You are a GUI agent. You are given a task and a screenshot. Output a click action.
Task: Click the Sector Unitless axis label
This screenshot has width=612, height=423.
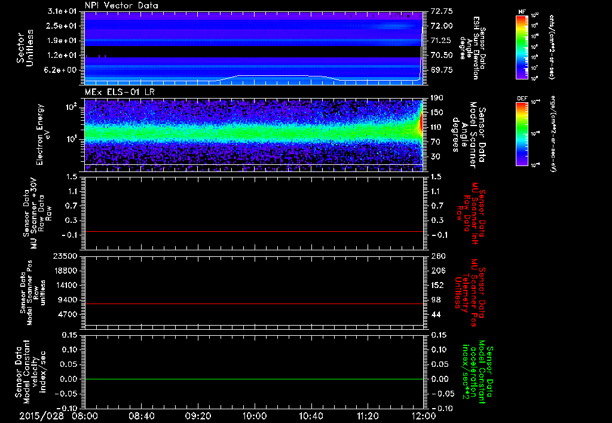pos(24,48)
